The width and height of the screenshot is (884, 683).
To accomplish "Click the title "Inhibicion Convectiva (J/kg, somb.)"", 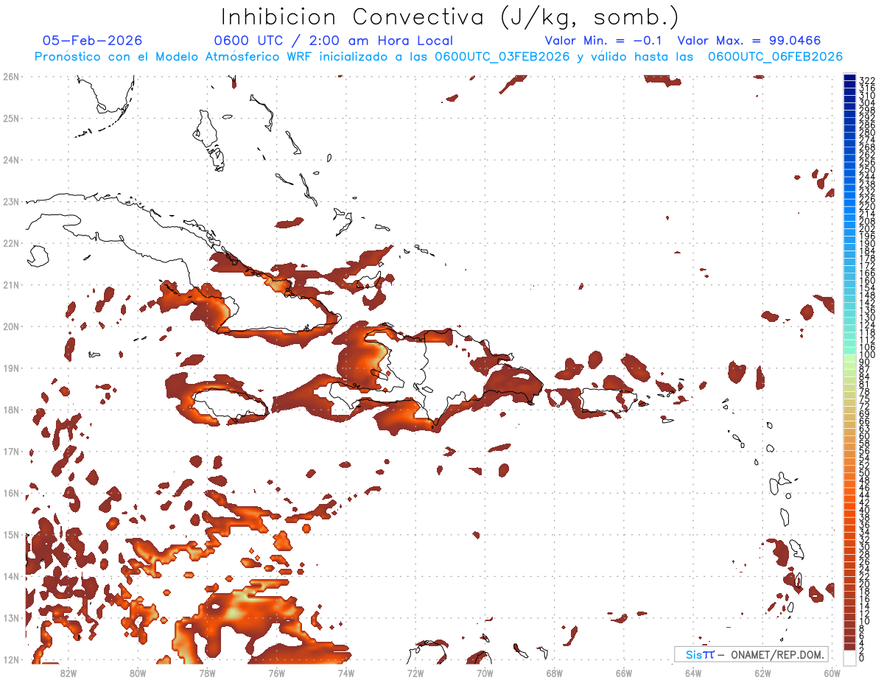I will [450, 17].
